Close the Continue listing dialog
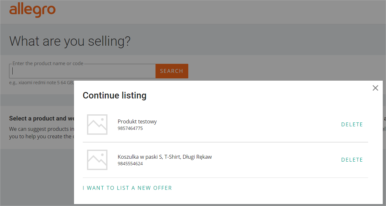This screenshot has width=386, height=206. 375,88
